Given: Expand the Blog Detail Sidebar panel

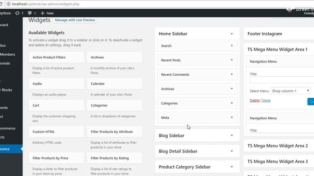Looking at the screenshot, I should (232, 151).
